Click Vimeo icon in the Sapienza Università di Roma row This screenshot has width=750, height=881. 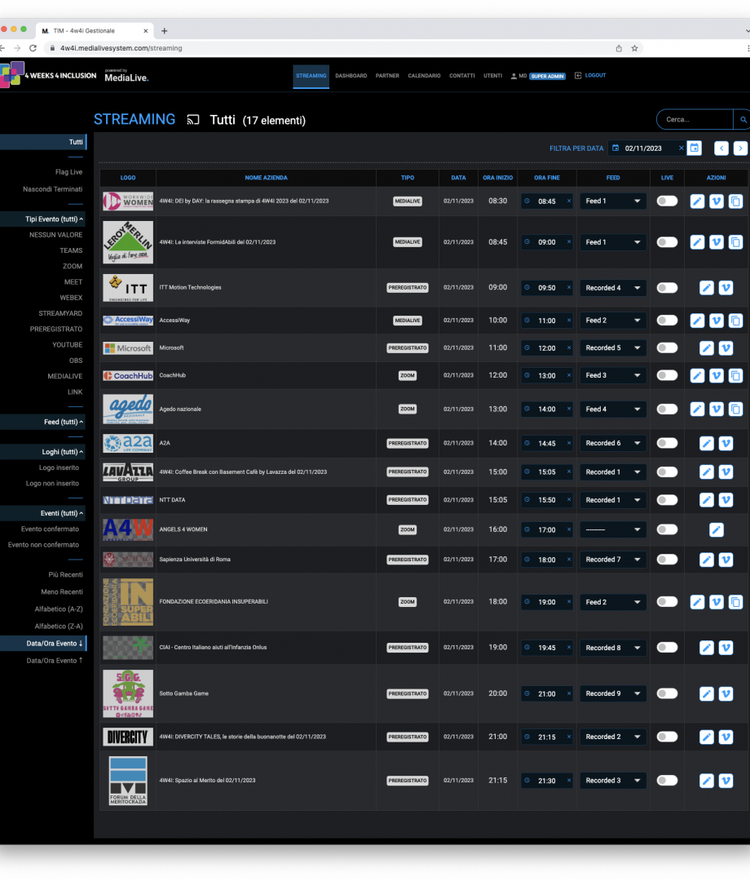(726, 560)
